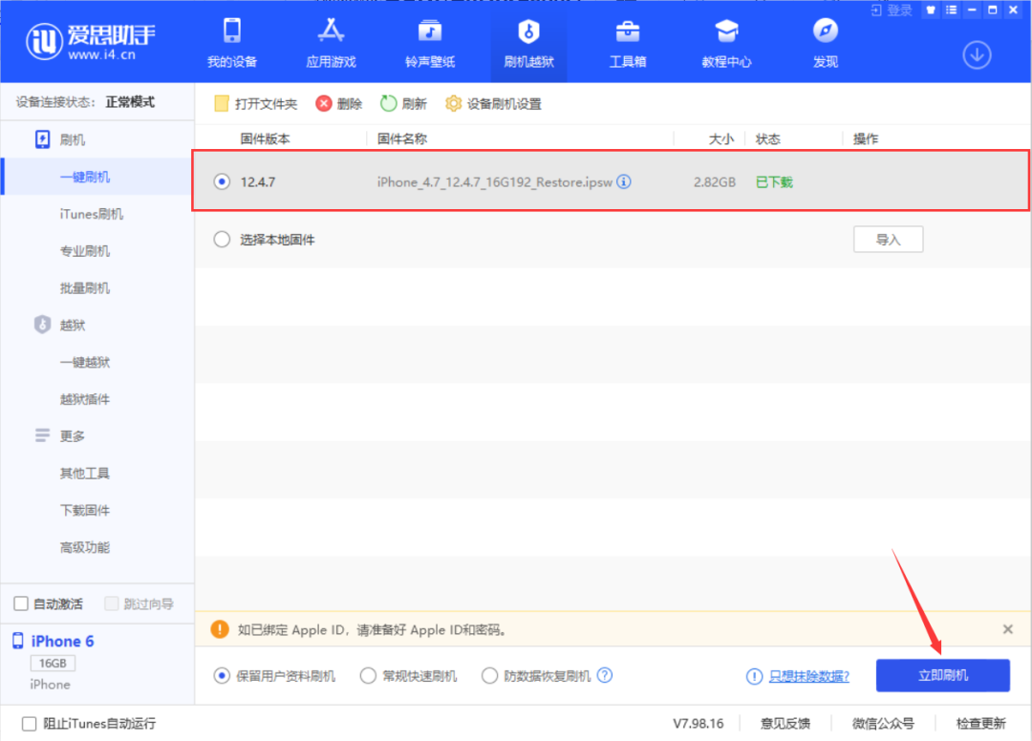Choose 常规快速刷机 quick flash mode
Viewport: 1032px width, 741px height.
(x=368, y=676)
